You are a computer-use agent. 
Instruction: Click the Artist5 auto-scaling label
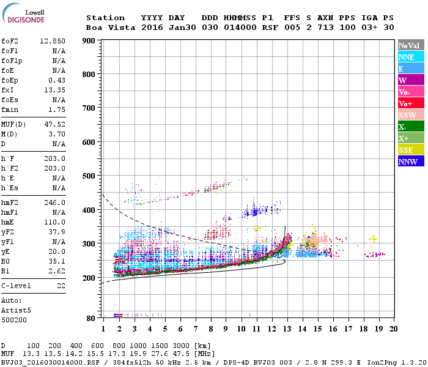tap(16, 311)
